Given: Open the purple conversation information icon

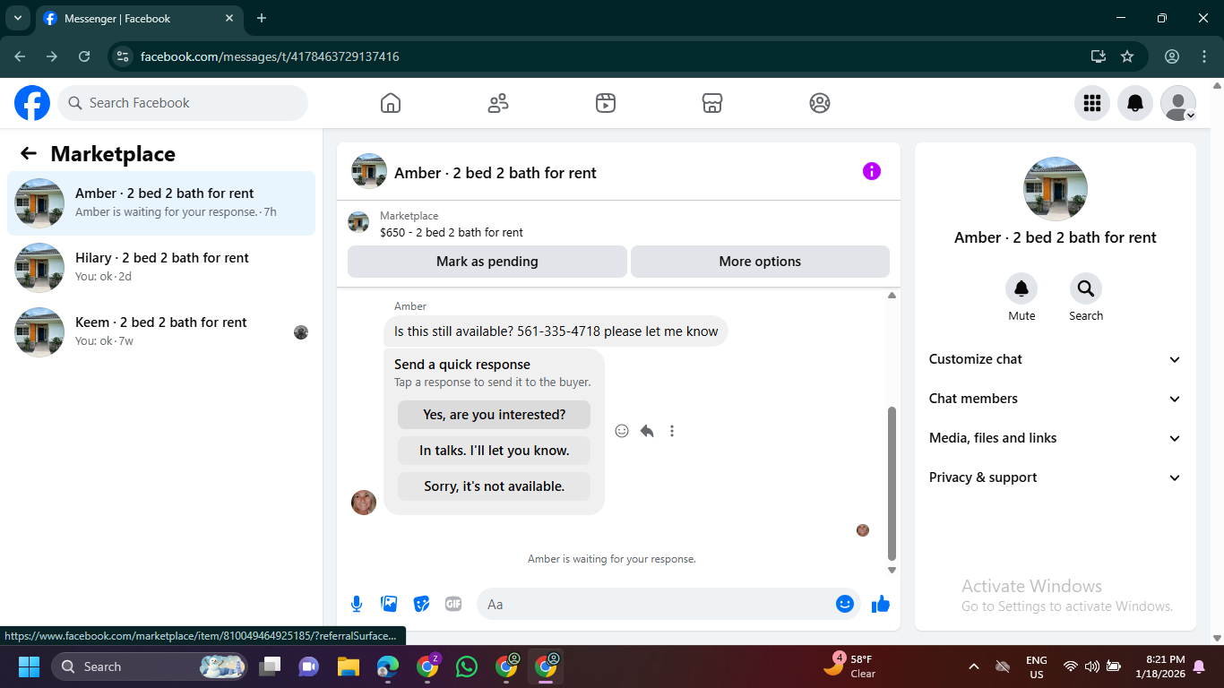Looking at the screenshot, I should [872, 171].
